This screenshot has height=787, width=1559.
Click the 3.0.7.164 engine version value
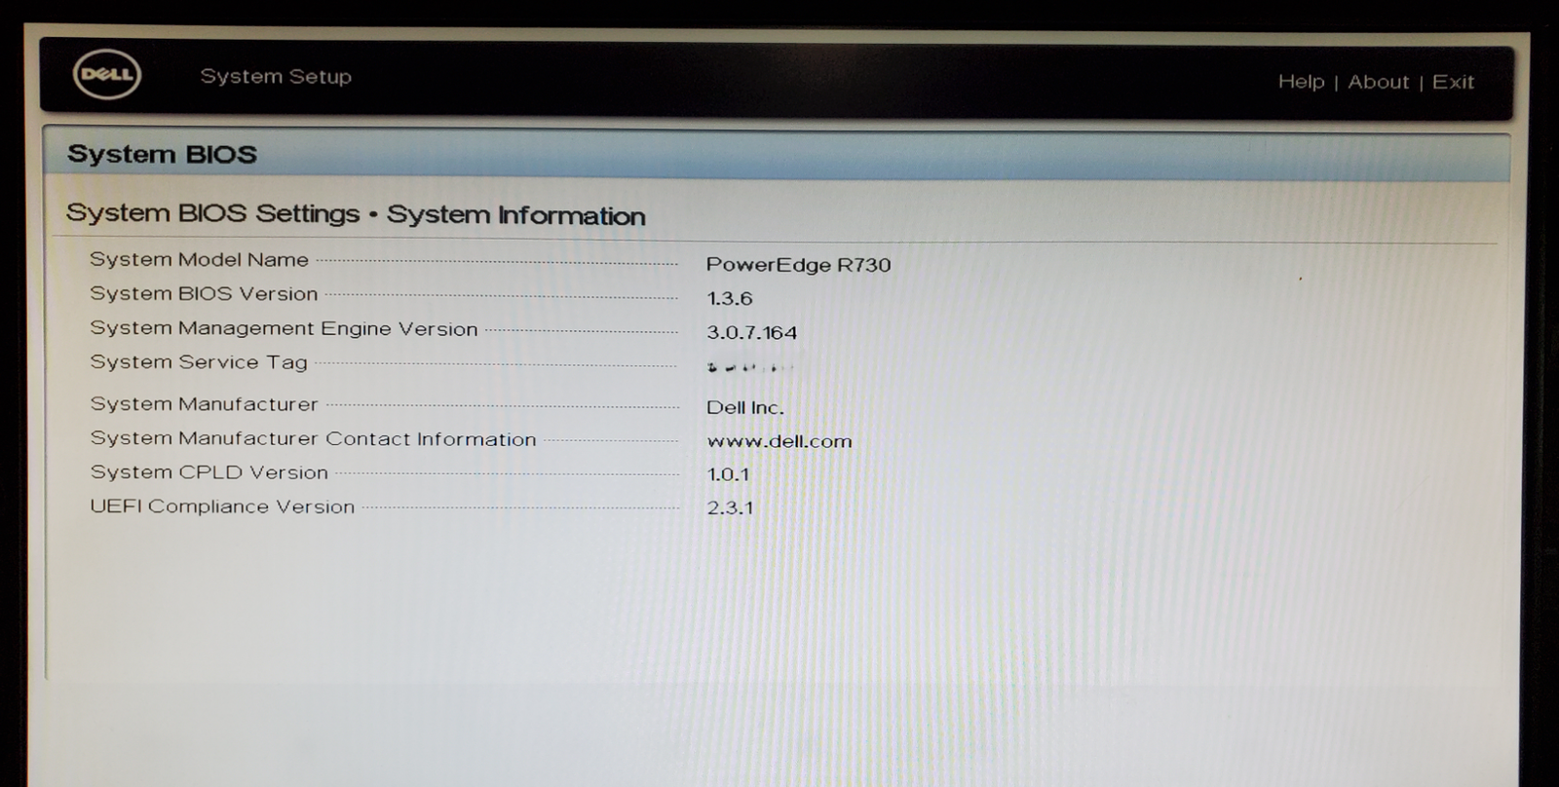tap(751, 332)
